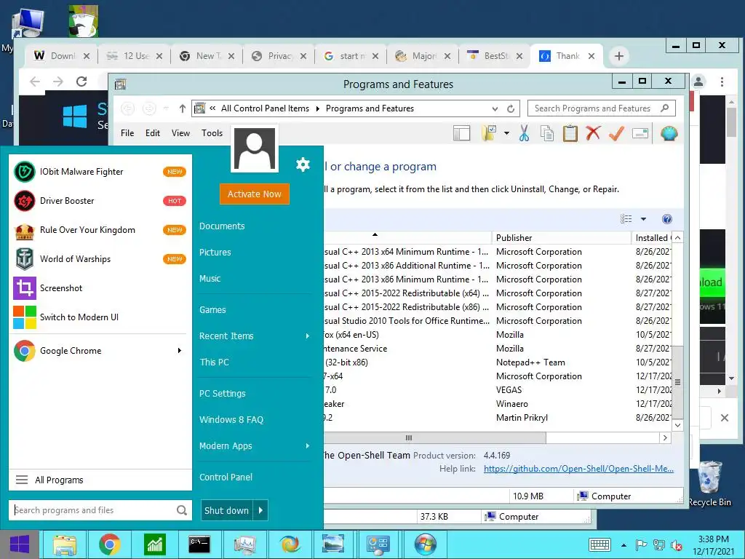Click Search Programs and Features field
The height and width of the screenshot is (559, 745).
[601, 109]
